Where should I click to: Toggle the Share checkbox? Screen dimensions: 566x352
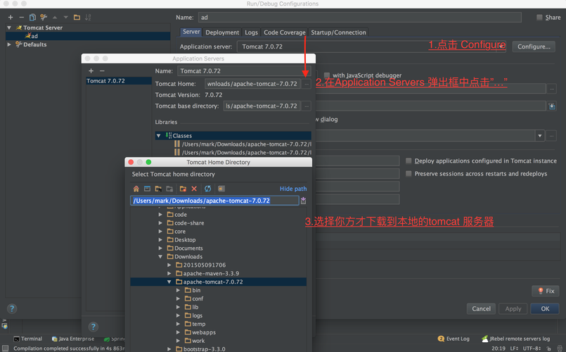[x=539, y=18]
